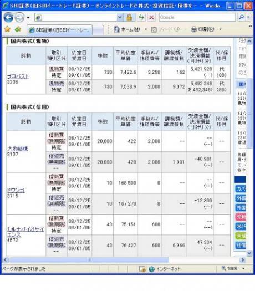Open the プロパスト stock link

click(x=18, y=76)
